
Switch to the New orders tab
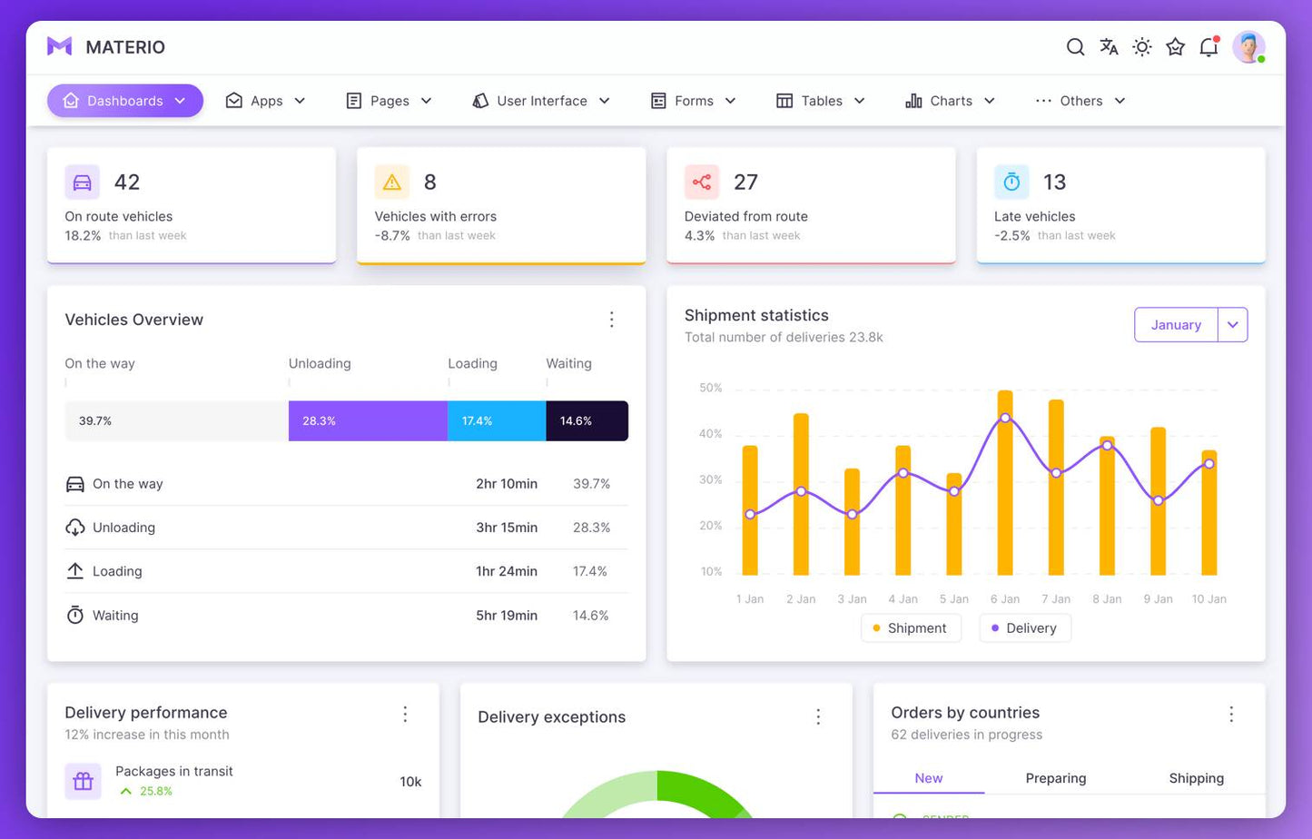click(x=929, y=778)
